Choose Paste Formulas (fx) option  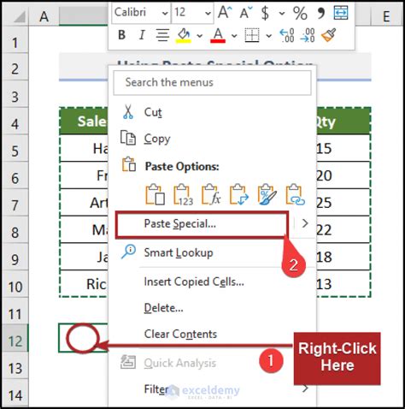click(211, 194)
